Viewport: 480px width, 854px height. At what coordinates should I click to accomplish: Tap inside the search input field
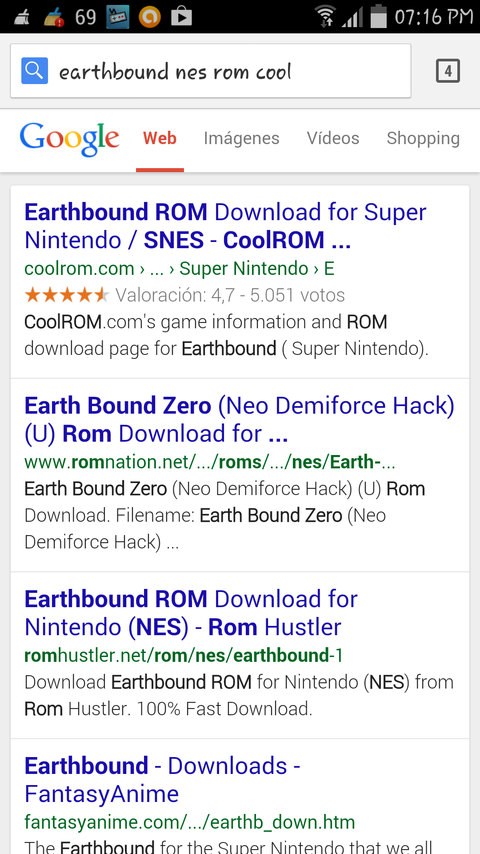(x=200, y=70)
